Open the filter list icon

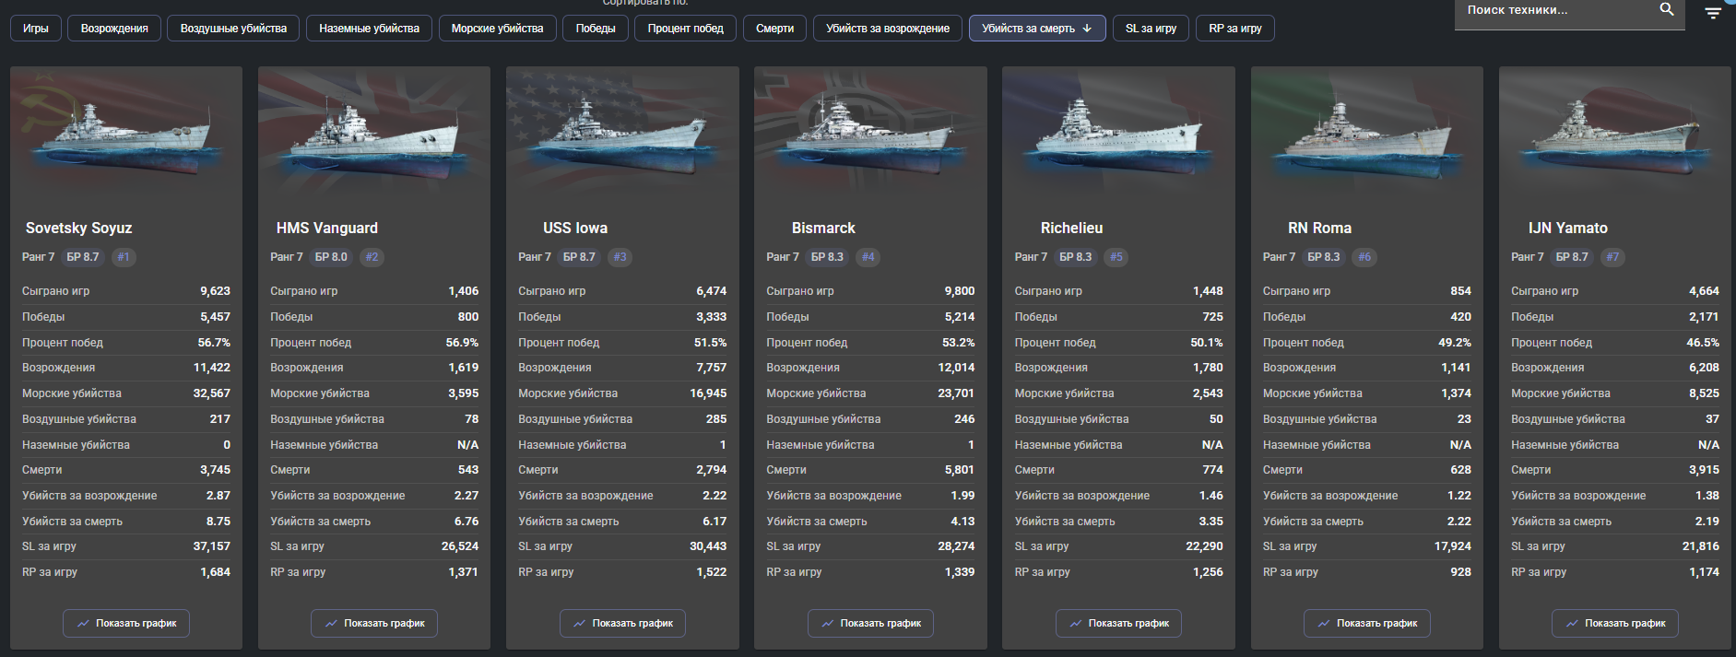[1712, 13]
